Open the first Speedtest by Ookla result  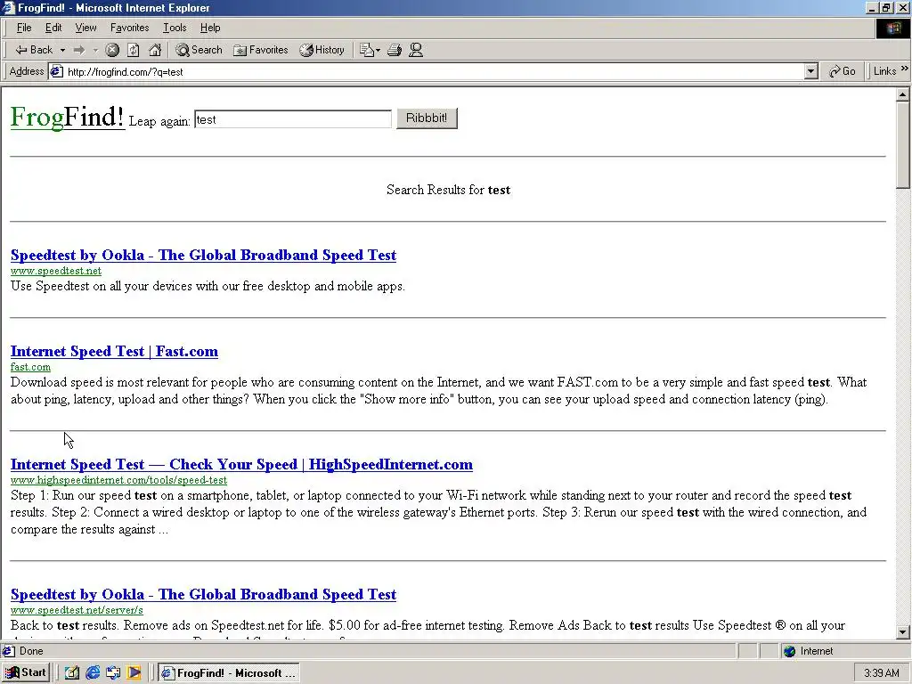[x=204, y=255]
